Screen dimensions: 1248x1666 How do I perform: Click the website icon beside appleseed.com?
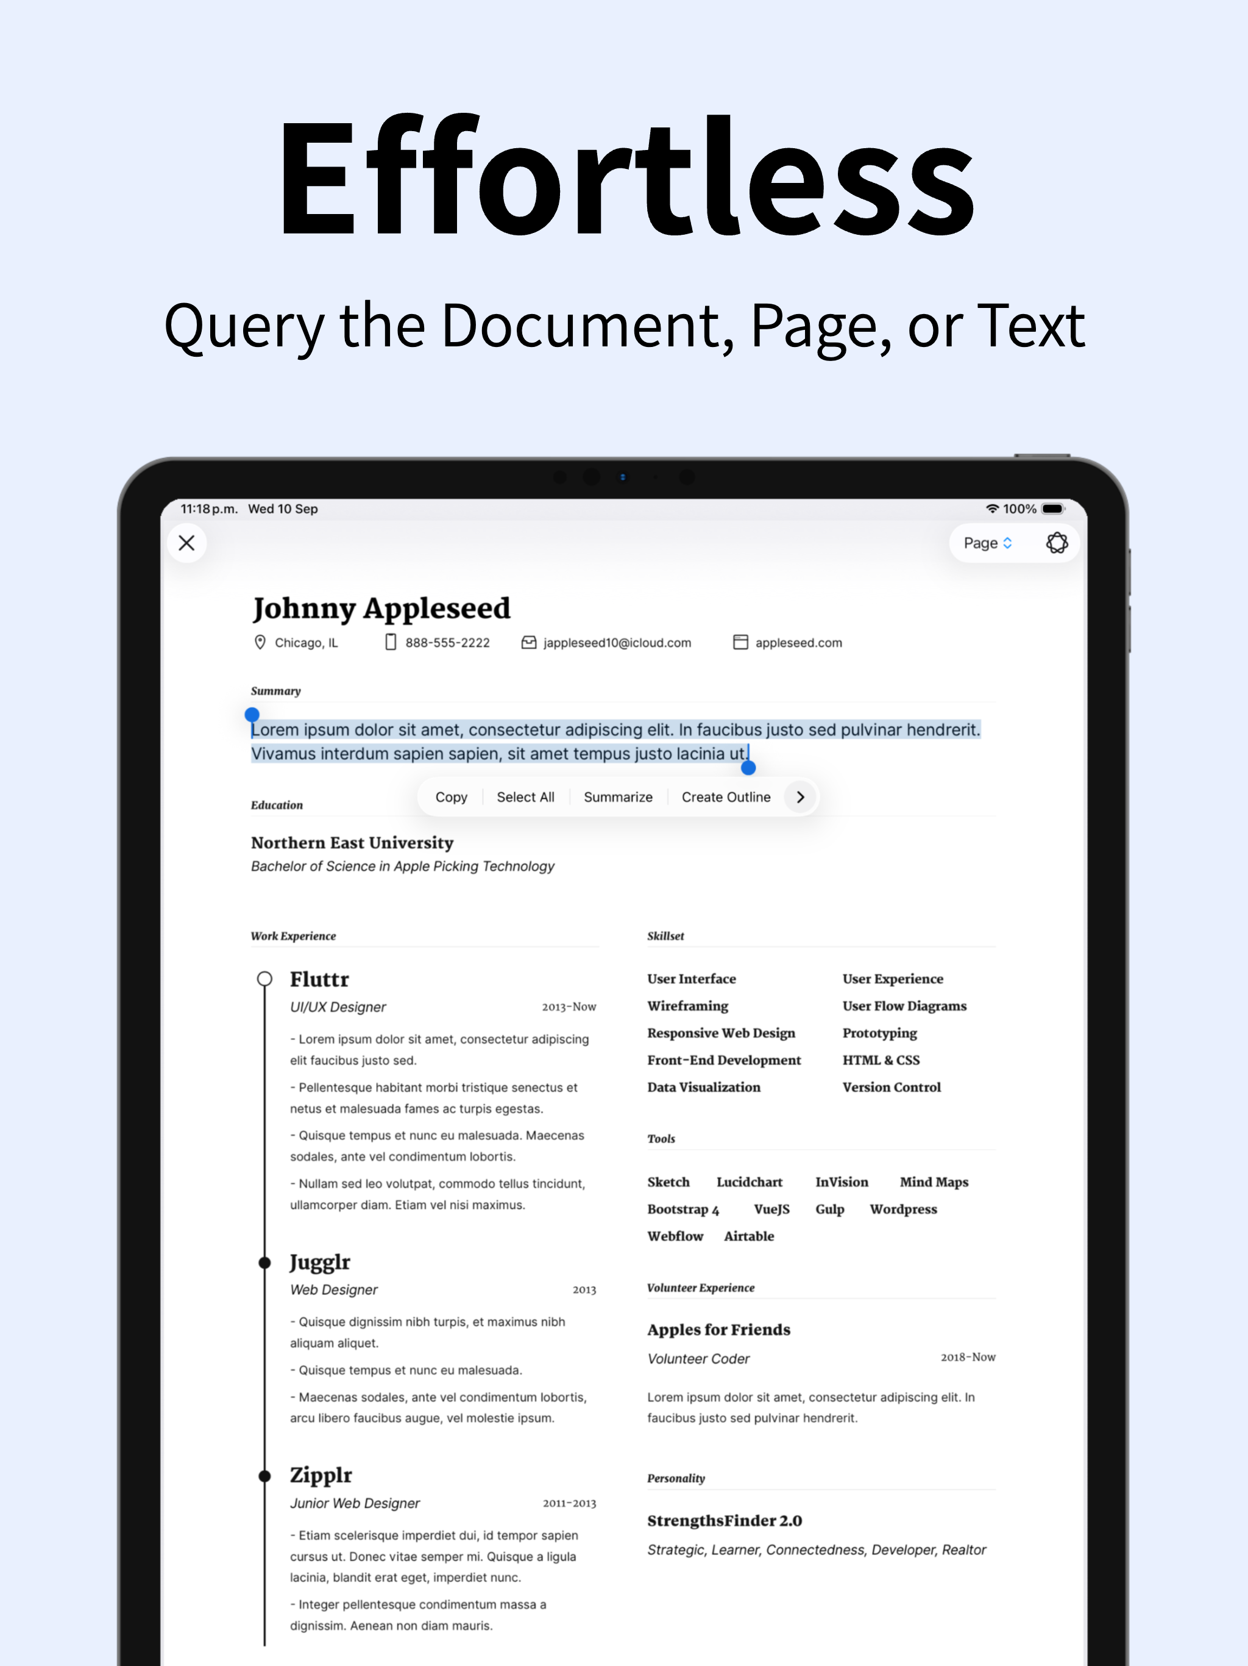(x=740, y=643)
